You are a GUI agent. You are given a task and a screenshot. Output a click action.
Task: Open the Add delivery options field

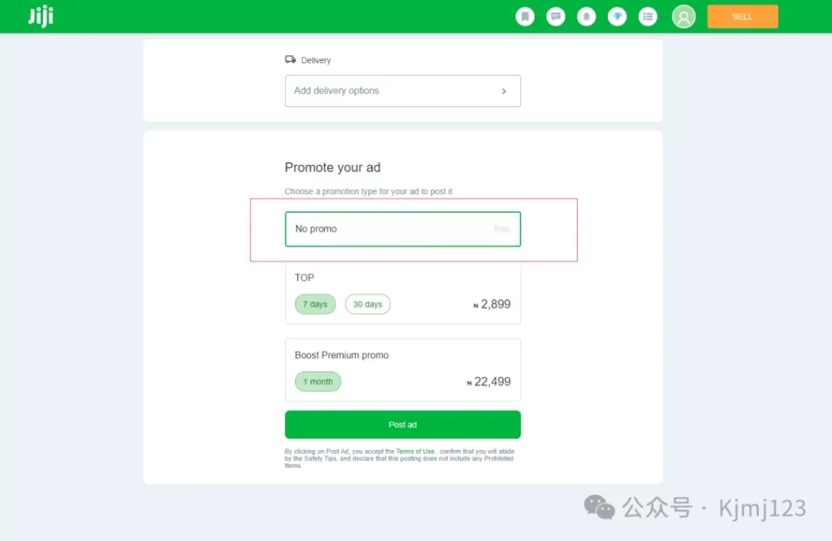click(x=403, y=91)
